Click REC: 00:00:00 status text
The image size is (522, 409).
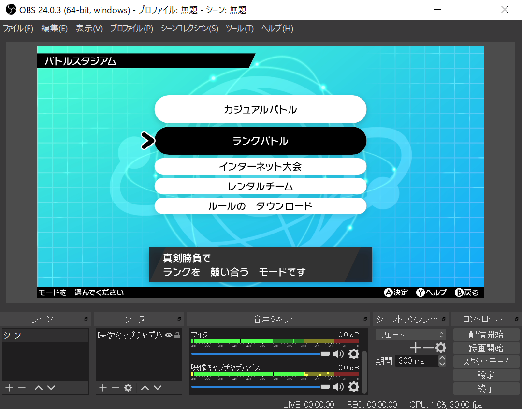(372, 404)
